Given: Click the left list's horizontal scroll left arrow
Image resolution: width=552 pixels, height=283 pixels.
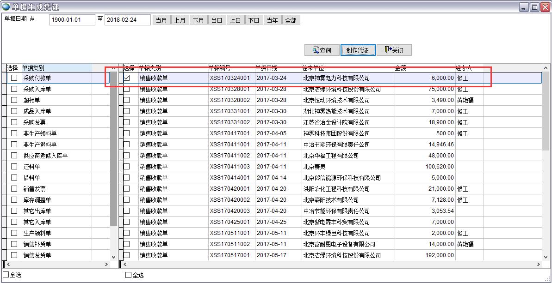Looking at the screenshot, I should (x=6, y=265).
